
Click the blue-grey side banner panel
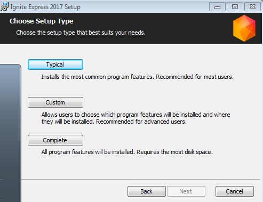[x=10, y=133]
